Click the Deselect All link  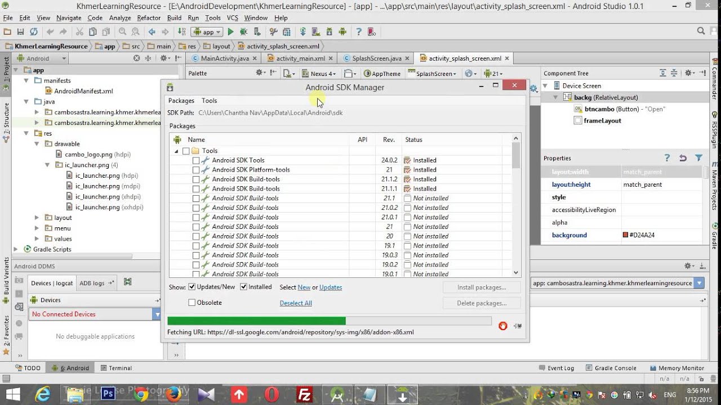296,303
